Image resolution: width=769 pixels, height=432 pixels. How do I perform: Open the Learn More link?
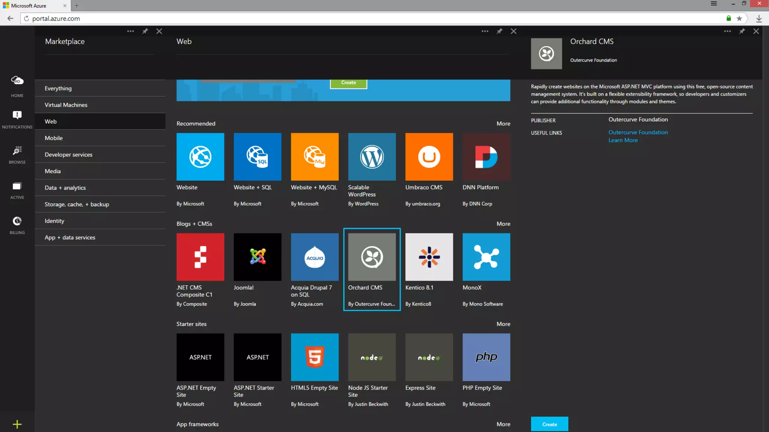623,140
